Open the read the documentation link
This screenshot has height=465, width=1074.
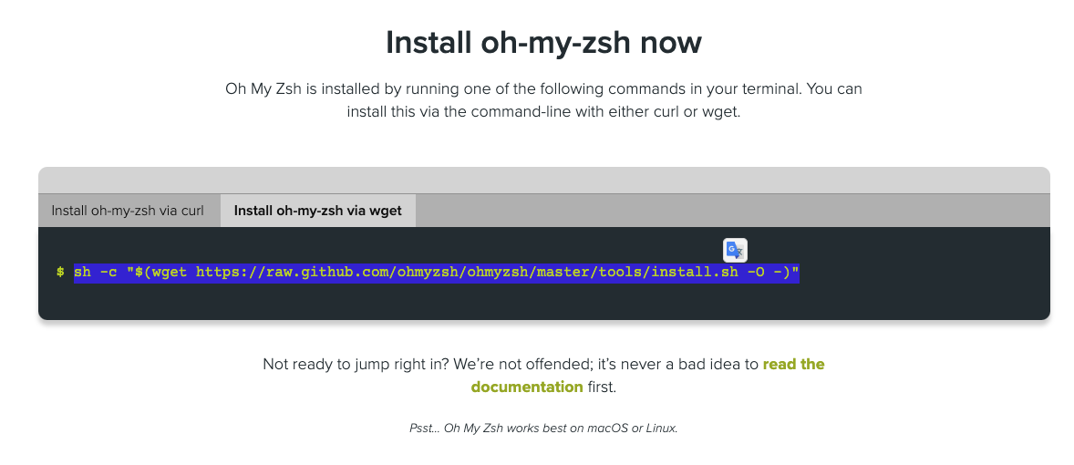[793, 364]
